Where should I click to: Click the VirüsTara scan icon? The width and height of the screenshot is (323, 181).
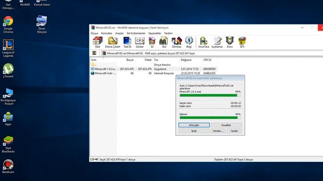[203, 42]
